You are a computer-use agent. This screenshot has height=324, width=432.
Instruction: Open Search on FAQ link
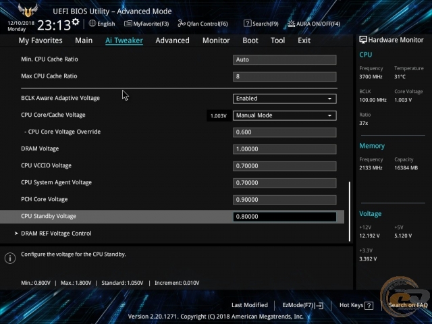click(x=408, y=305)
